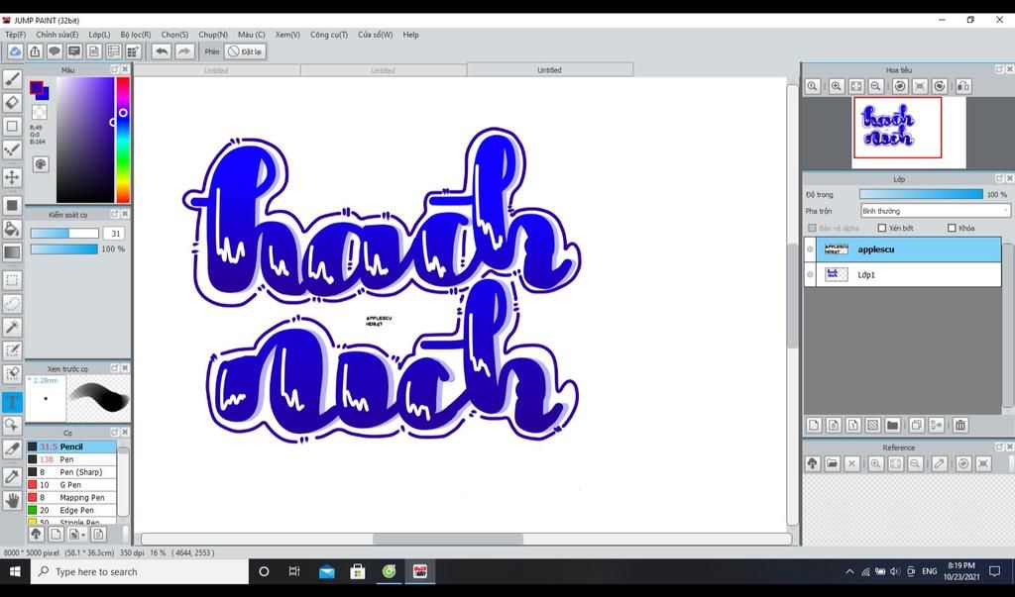1015x597 pixels.
Task: Open the comment speech bubble icon
Action: (x=55, y=51)
